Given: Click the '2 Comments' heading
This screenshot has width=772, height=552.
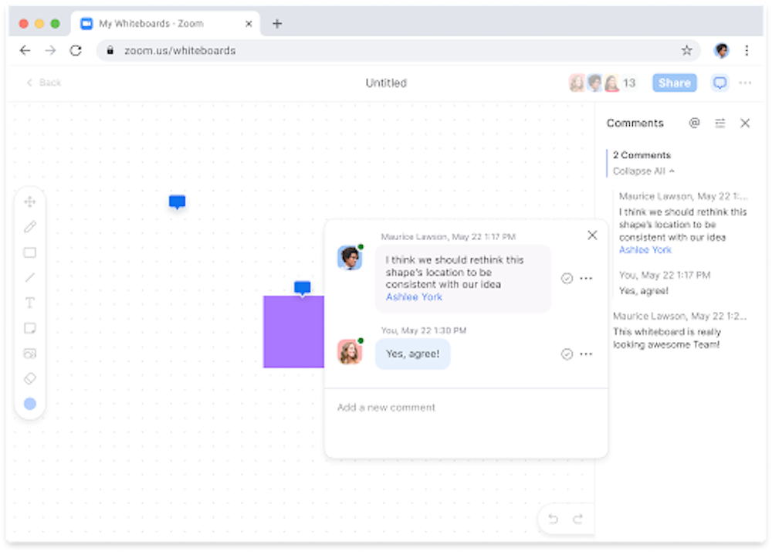Looking at the screenshot, I should 642,155.
